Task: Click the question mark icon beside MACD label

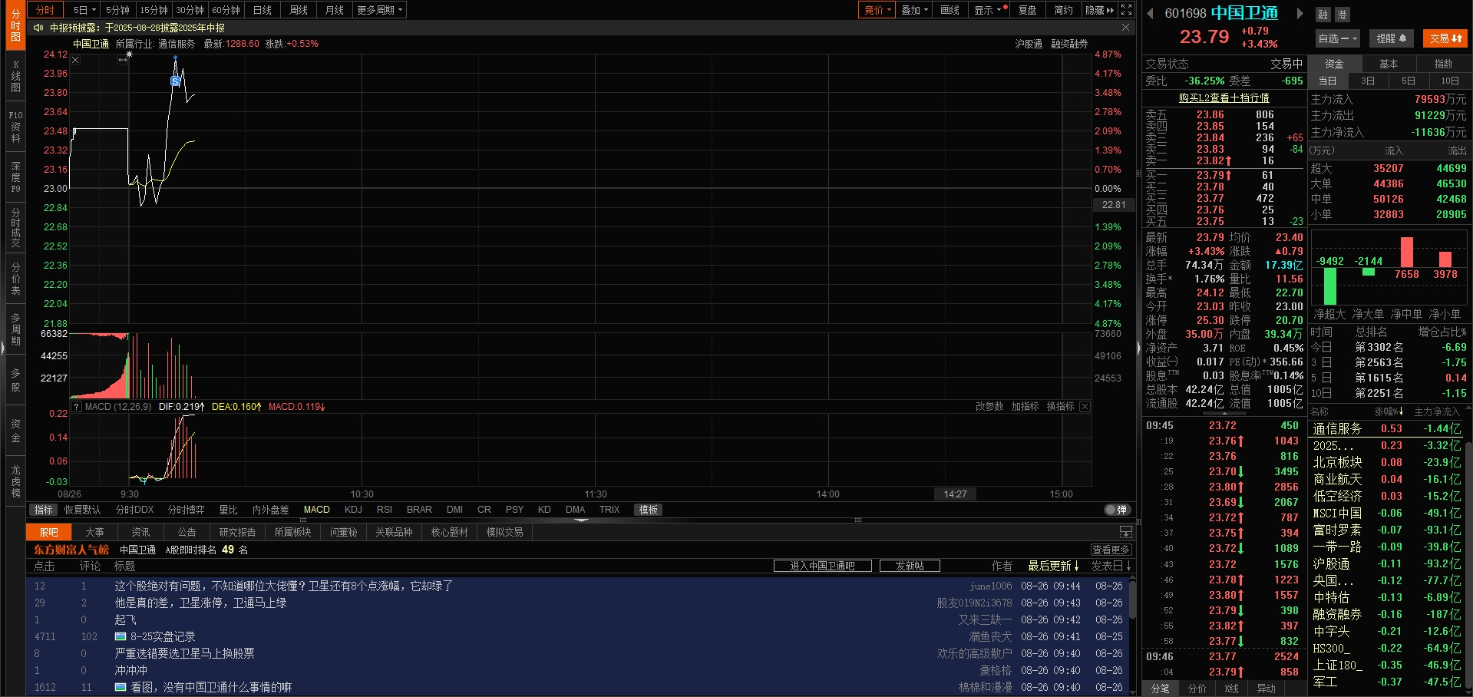Action: tap(77, 407)
